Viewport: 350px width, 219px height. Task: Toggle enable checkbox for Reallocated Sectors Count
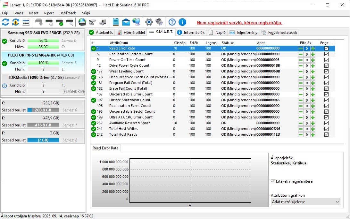[326, 54]
